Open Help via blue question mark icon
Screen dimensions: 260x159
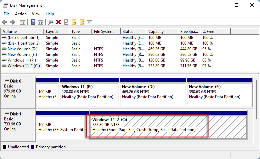[33, 22]
